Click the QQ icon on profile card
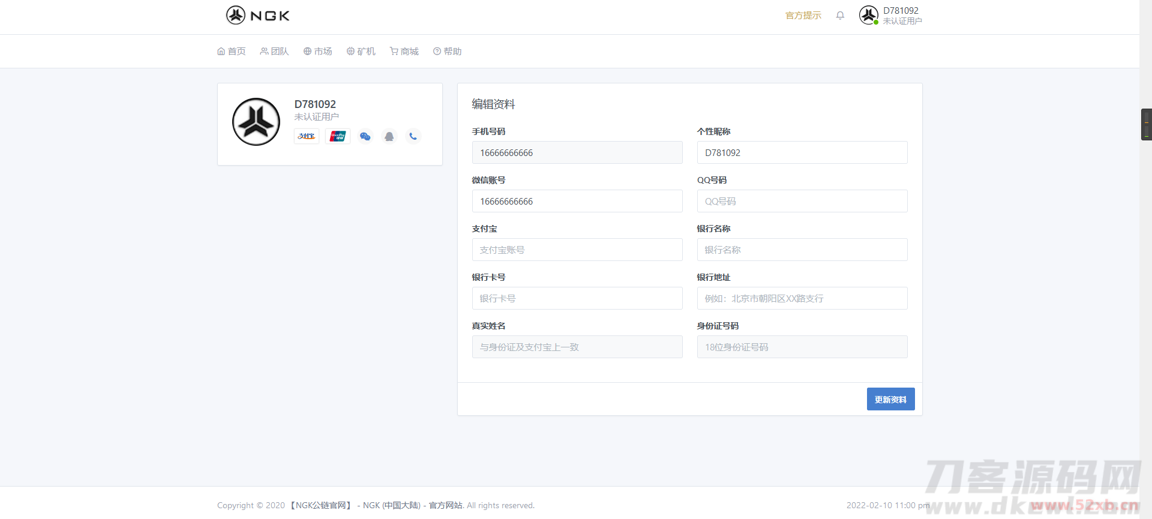1152x519 pixels. pos(389,136)
